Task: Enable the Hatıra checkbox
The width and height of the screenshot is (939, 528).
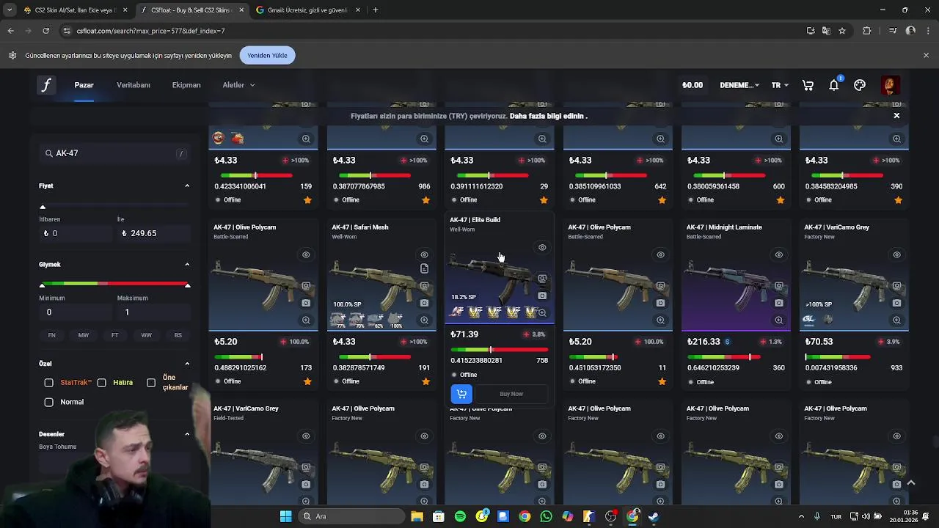Action: (x=101, y=383)
